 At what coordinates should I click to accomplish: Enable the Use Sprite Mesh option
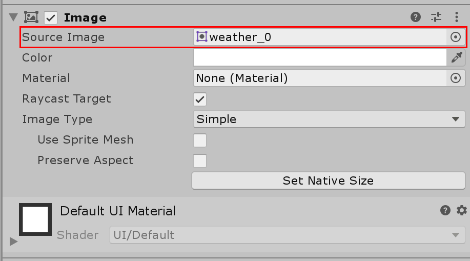pyautogui.click(x=200, y=140)
